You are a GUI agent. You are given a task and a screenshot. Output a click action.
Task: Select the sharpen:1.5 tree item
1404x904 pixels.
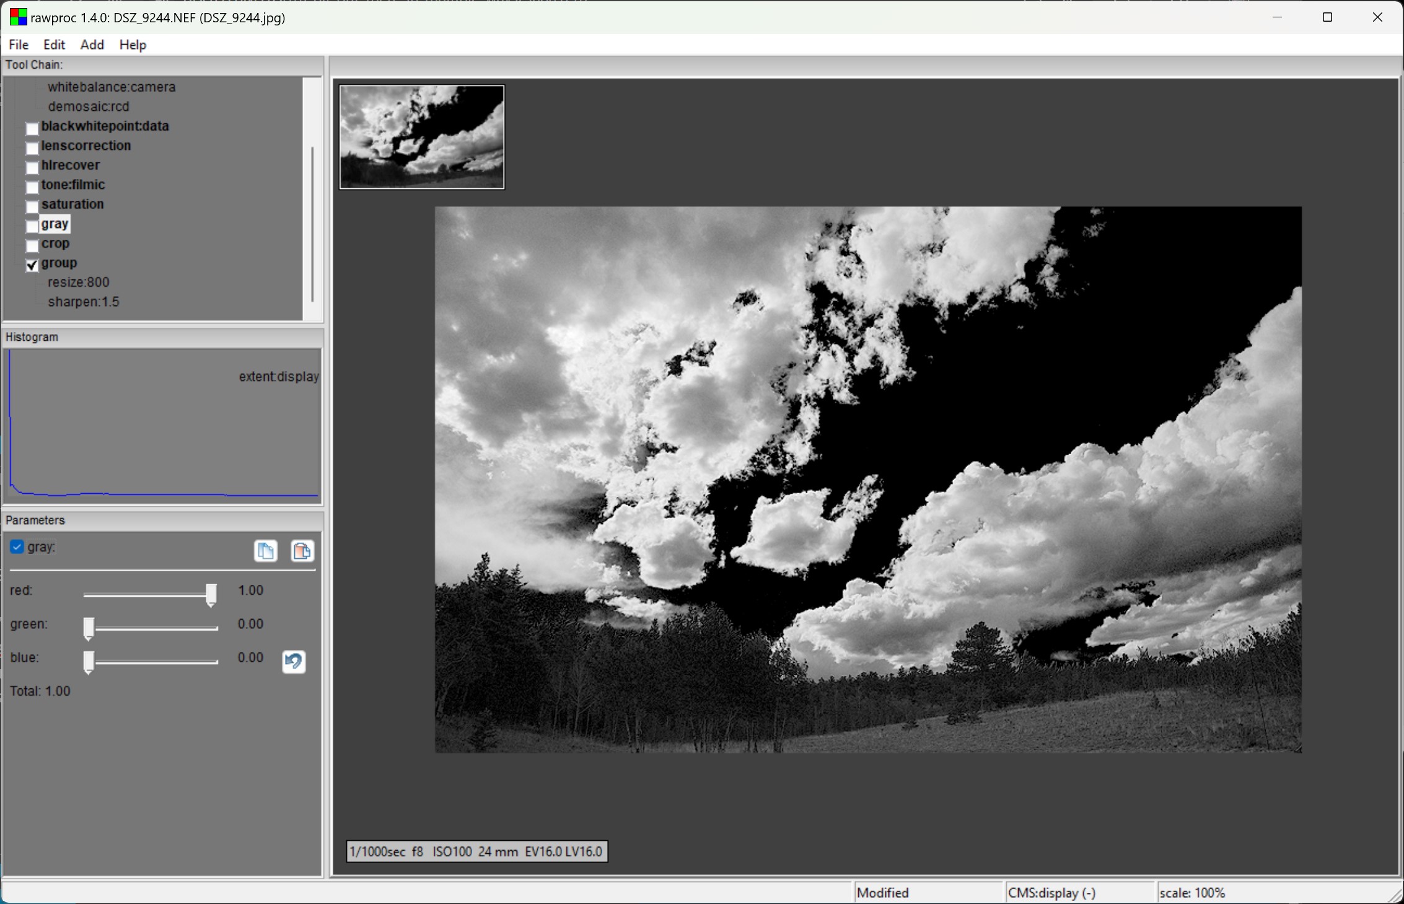click(83, 302)
